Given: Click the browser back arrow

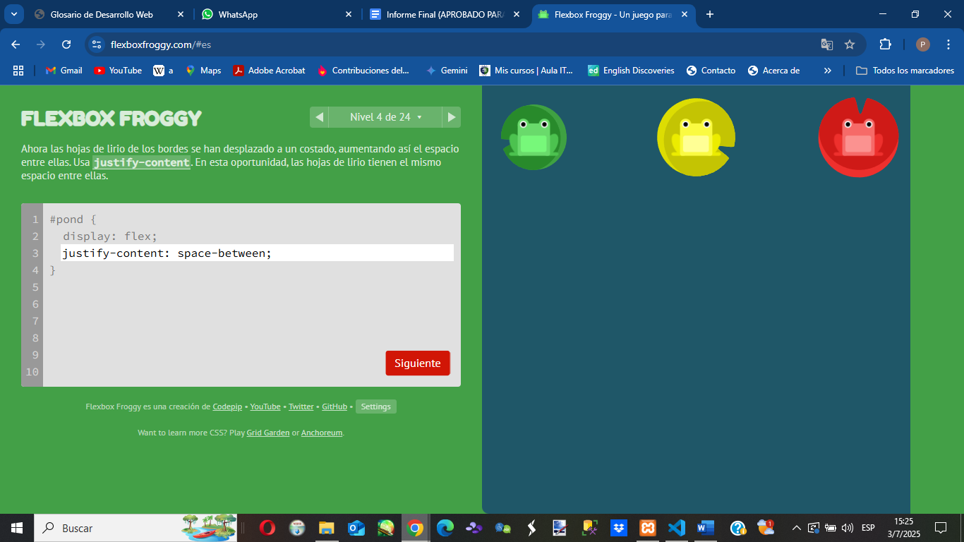Looking at the screenshot, I should click(16, 44).
